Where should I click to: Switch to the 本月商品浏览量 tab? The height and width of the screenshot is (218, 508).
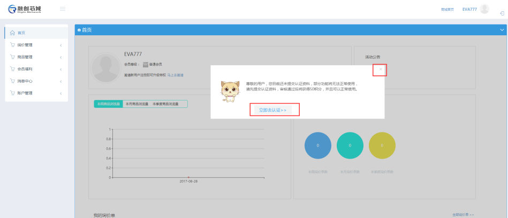click(x=136, y=104)
